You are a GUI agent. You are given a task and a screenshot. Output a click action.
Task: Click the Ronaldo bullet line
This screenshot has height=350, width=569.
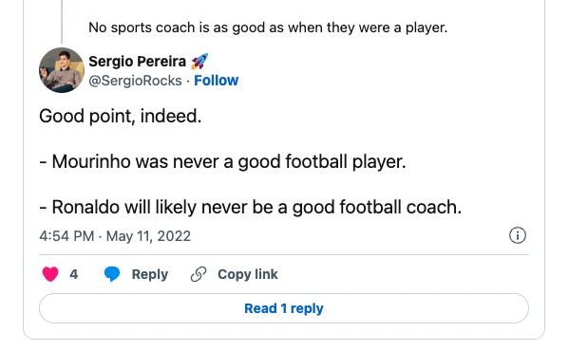pos(251,207)
